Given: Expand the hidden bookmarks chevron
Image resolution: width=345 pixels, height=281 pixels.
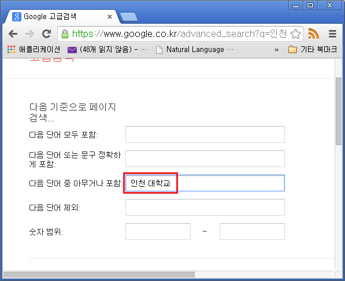Looking at the screenshot, I should tap(277, 50).
